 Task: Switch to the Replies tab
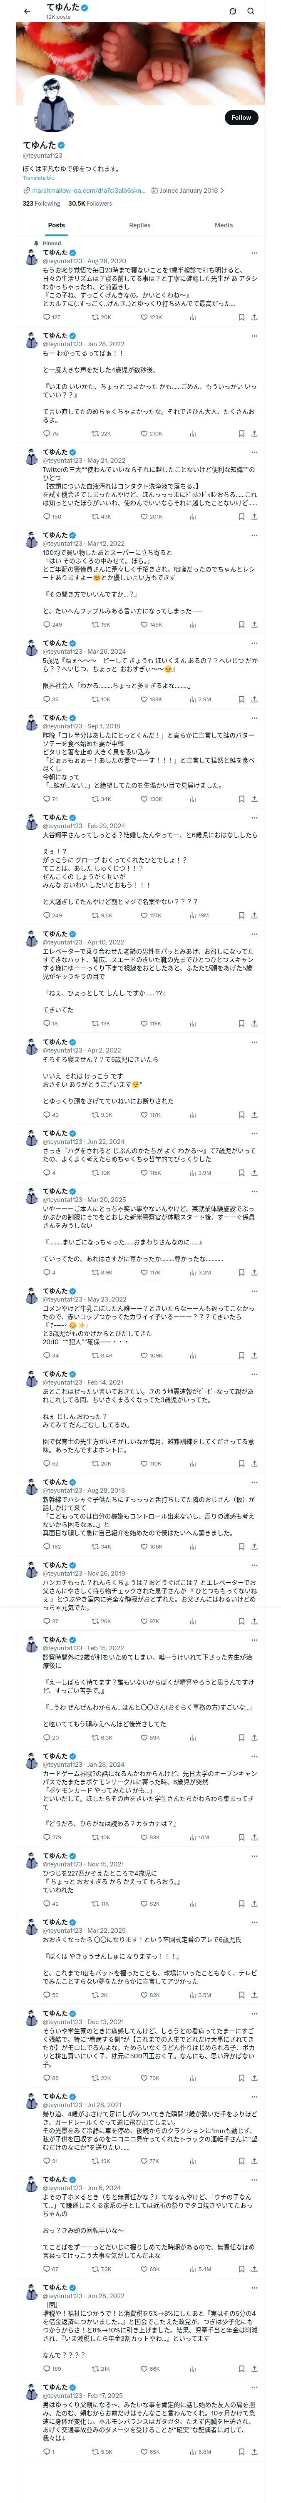(x=139, y=224)
